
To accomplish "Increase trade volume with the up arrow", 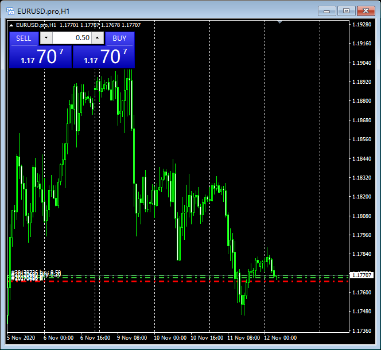I will 98,38.
